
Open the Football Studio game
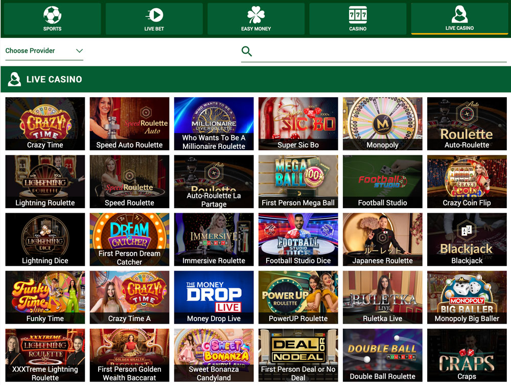(x=383, y=182)
